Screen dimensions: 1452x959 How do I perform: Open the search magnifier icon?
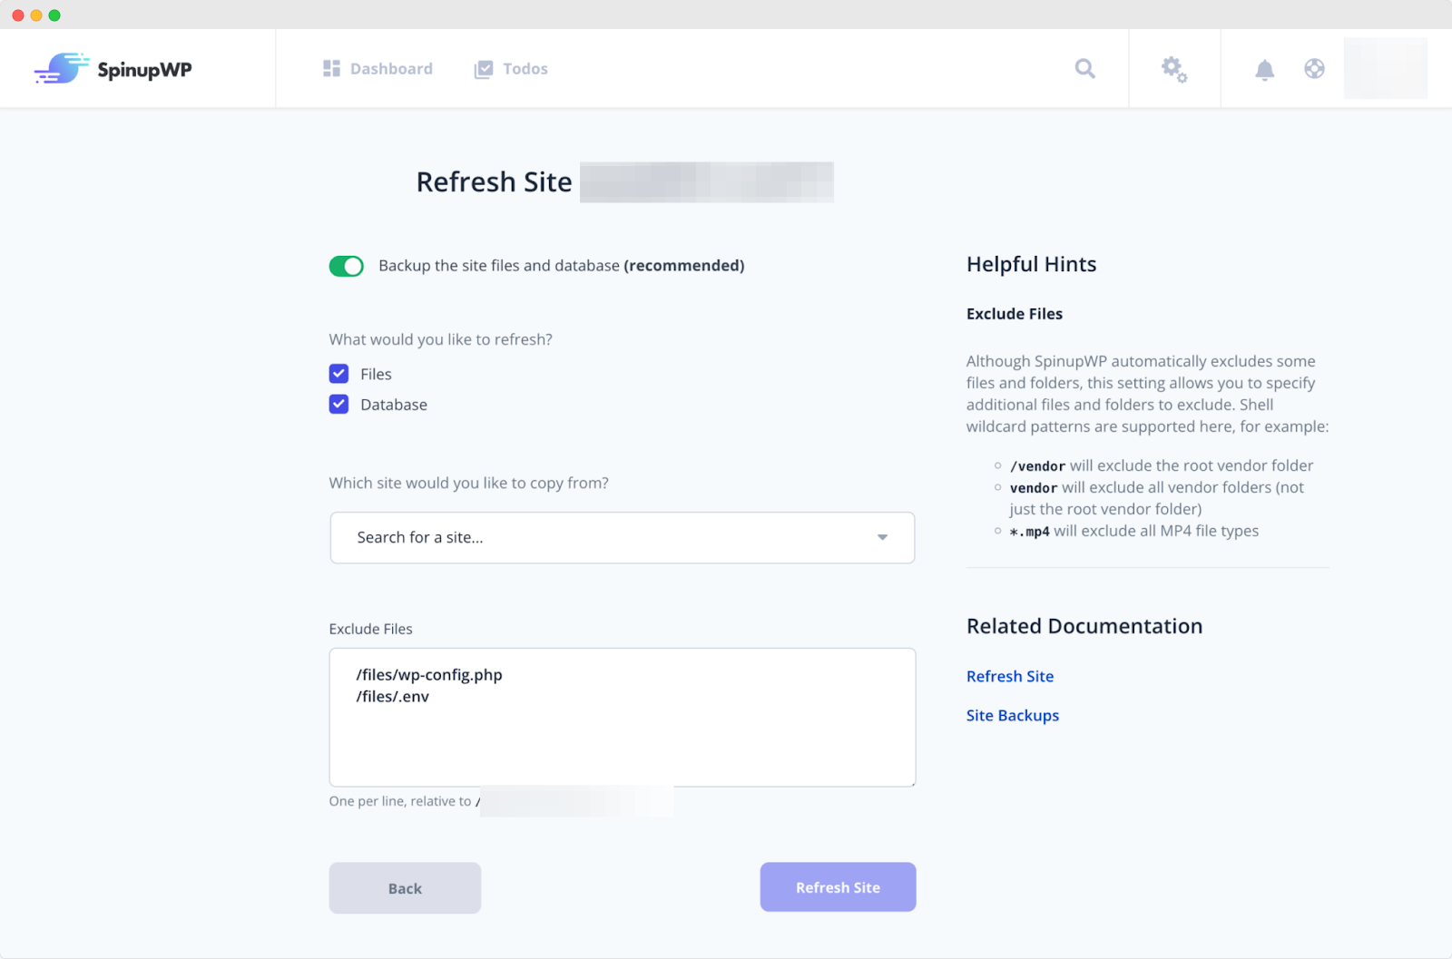[1084, 69]
